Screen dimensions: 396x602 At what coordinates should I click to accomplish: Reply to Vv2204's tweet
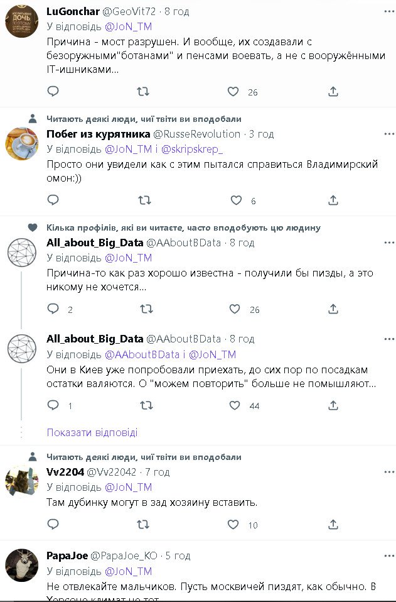[53, 524]
